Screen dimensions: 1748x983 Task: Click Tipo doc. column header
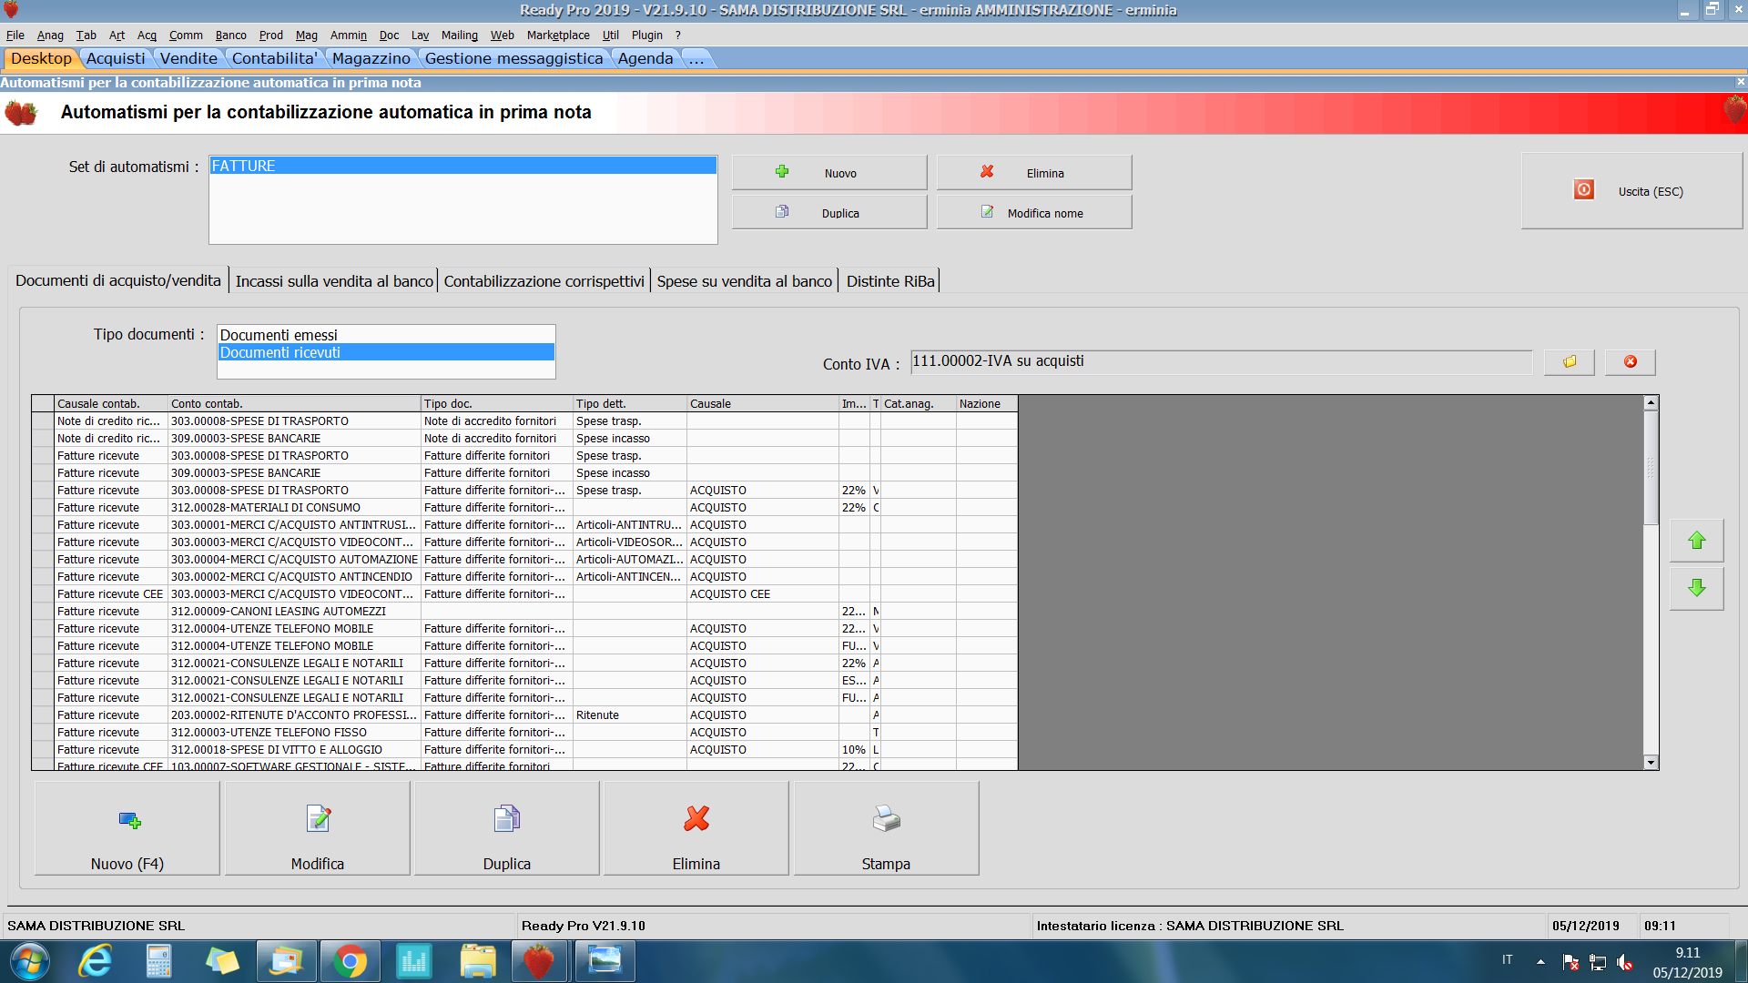coord(496,403)
